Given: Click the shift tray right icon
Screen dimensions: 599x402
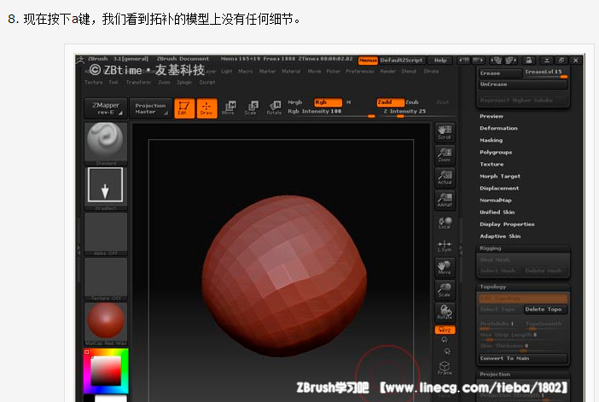Looking at the screenshot, I should (x=478, y=61).
